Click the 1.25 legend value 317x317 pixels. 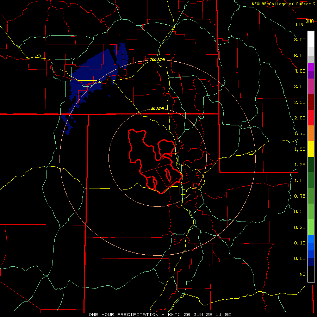pyautogui.click(x=300, y=165)
